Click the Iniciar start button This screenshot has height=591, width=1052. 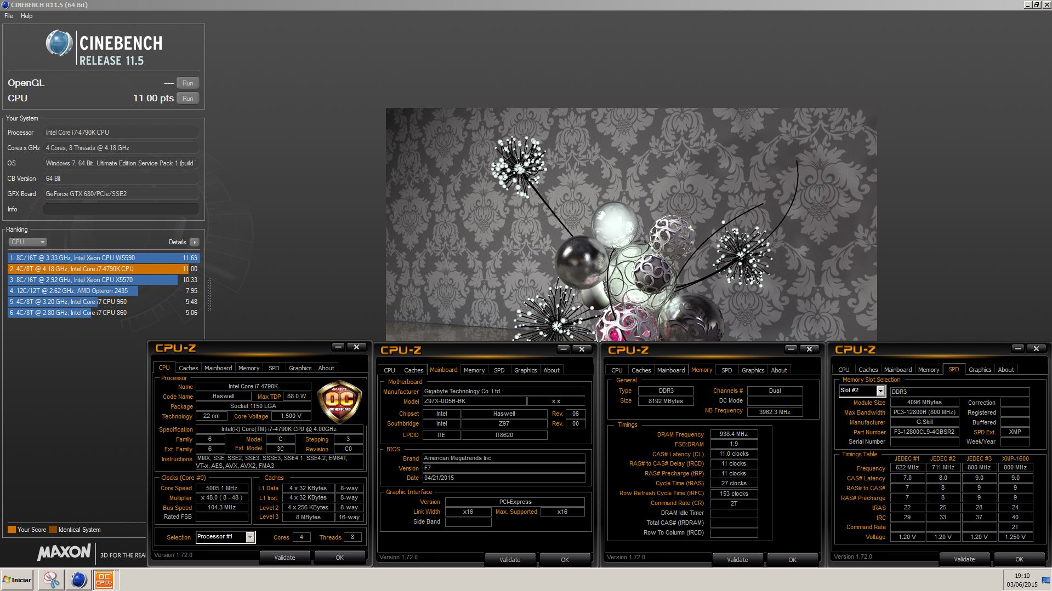click(x=18, y=579)
